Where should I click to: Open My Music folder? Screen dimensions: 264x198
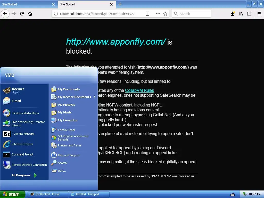[73, 112]
